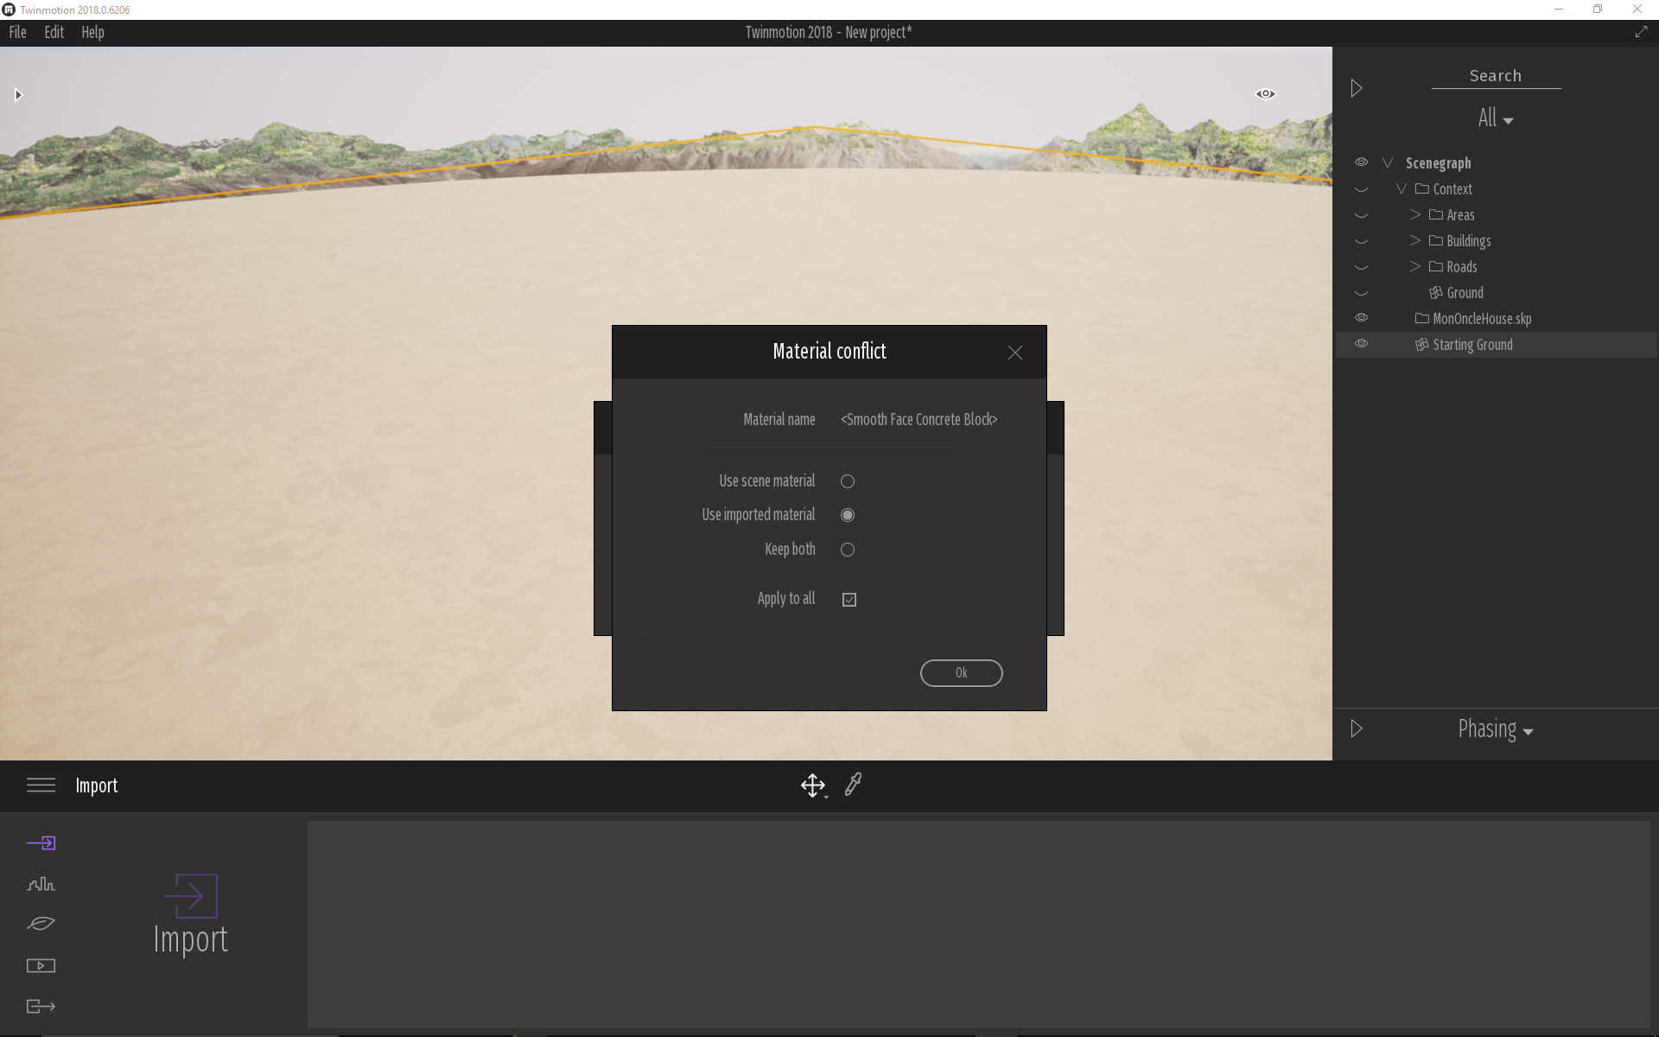The image size is (1659, 1037).
Task: Restore down the Twinmotion window
Action: pyautogui.click(x=1598, y=10)
